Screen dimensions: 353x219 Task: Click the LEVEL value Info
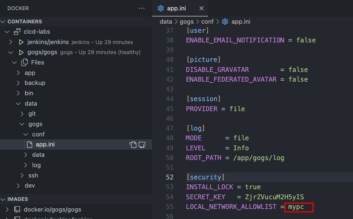[x=241, y=148]
